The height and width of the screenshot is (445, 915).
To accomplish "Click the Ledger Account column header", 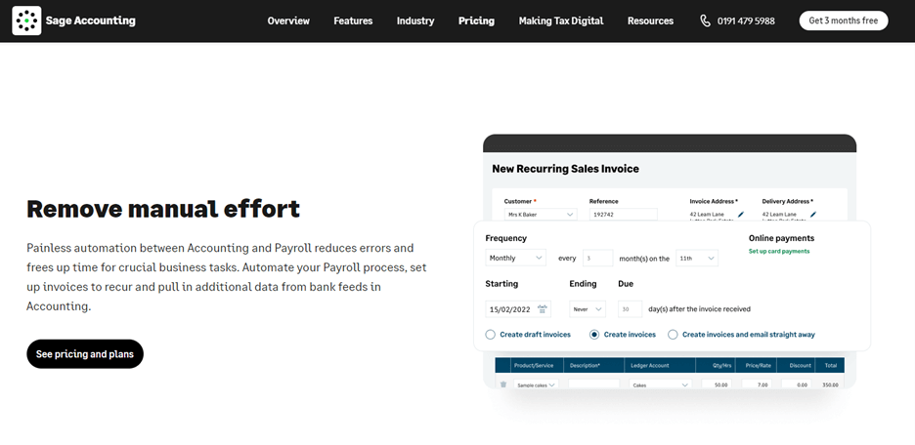I will point(649,366).
